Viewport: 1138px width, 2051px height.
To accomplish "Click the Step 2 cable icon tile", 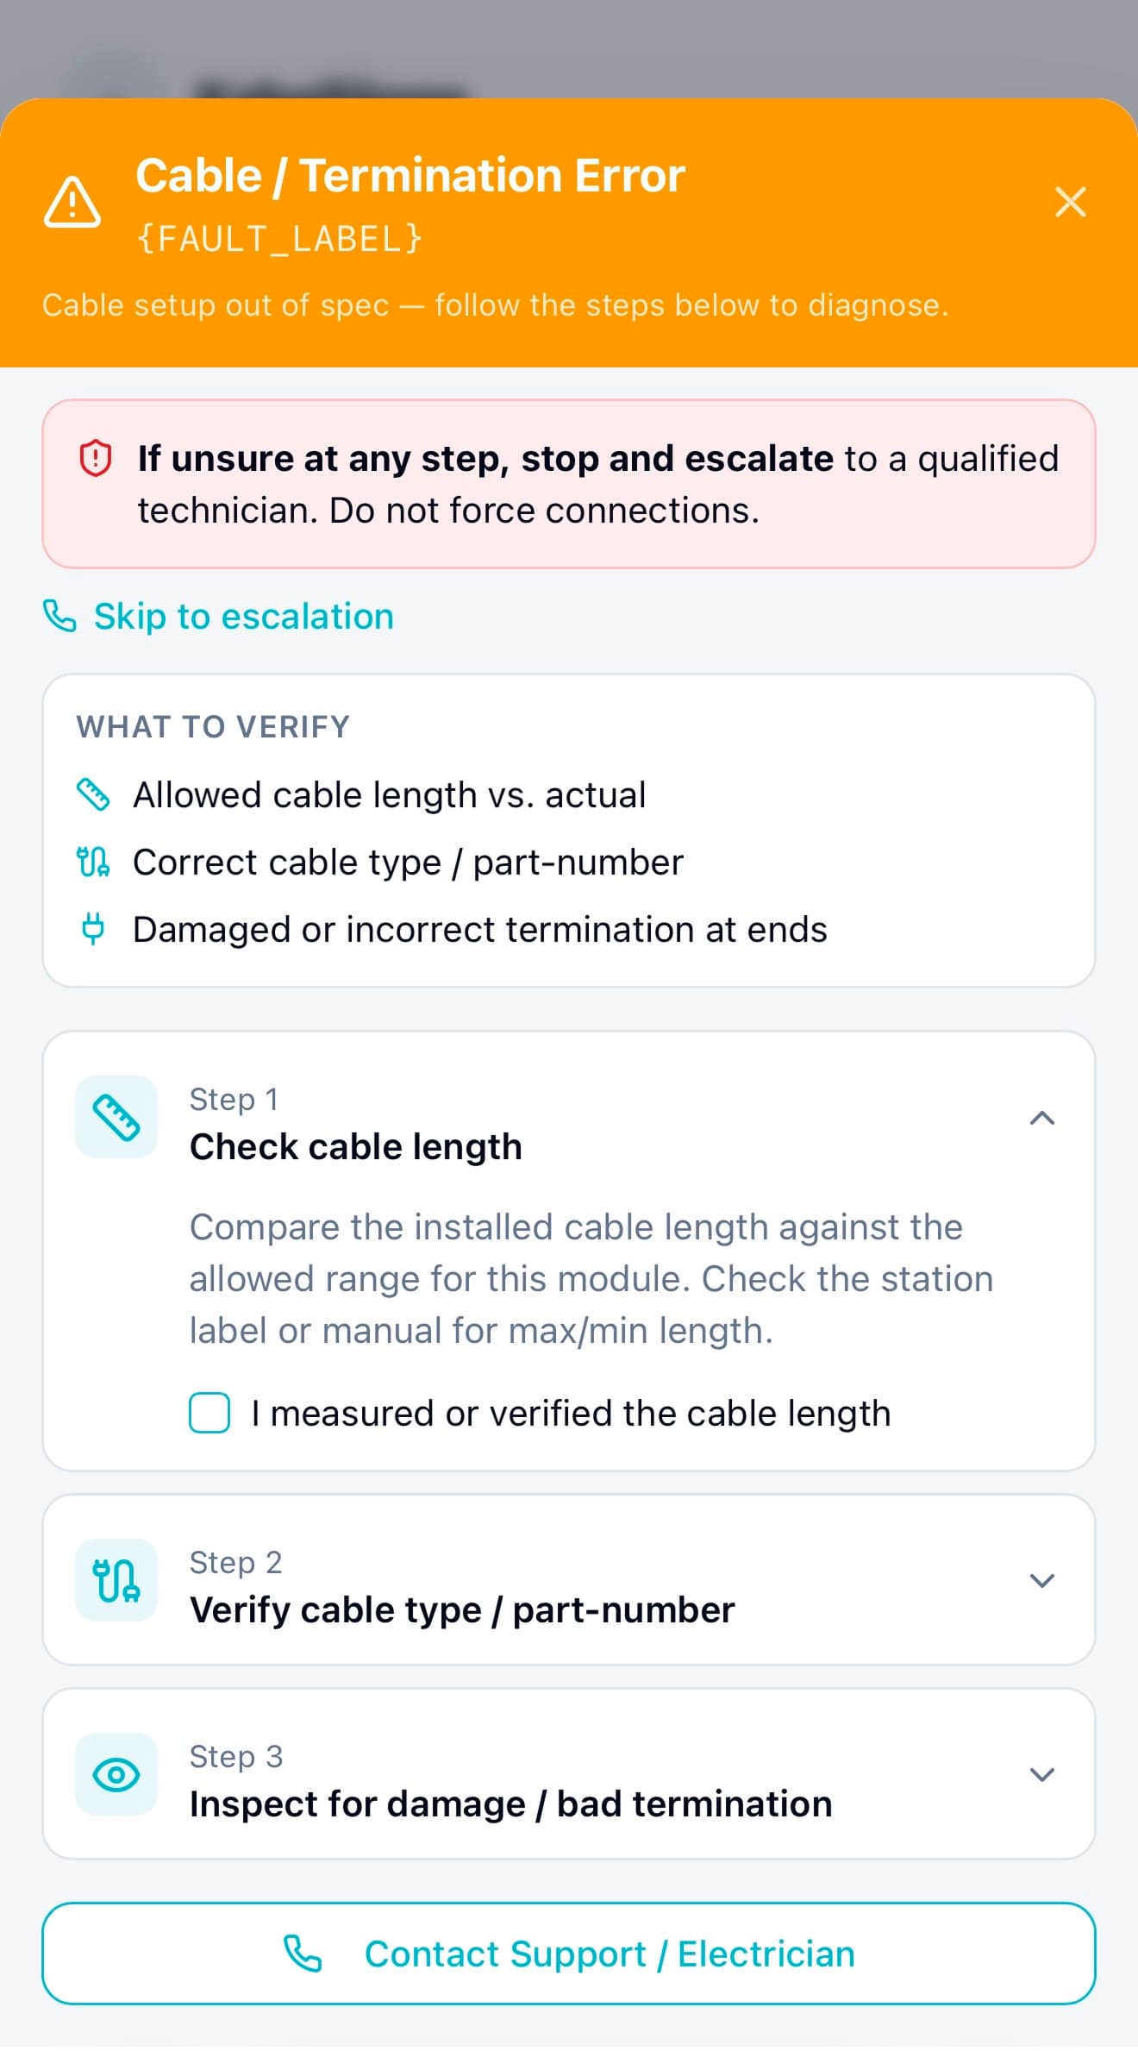I will (x=116, y=1580).
